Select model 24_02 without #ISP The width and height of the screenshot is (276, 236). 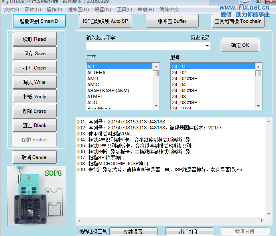click(x=213, y=72)
